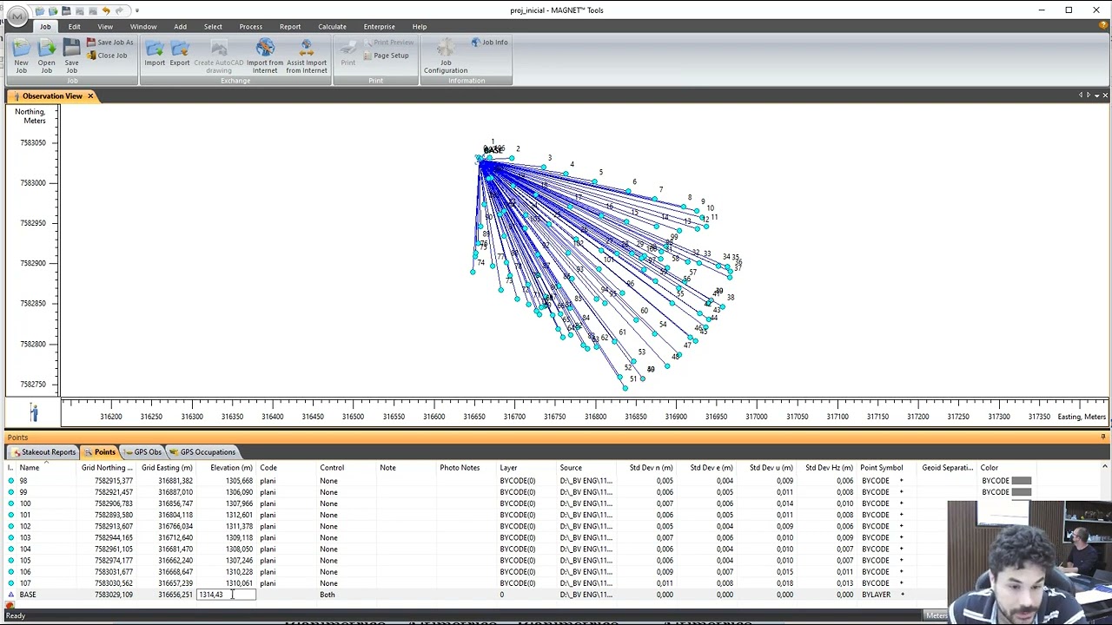Viewport: 1112px width, 625px height.
Task: Click the Export icon
Action: (180, 54)
